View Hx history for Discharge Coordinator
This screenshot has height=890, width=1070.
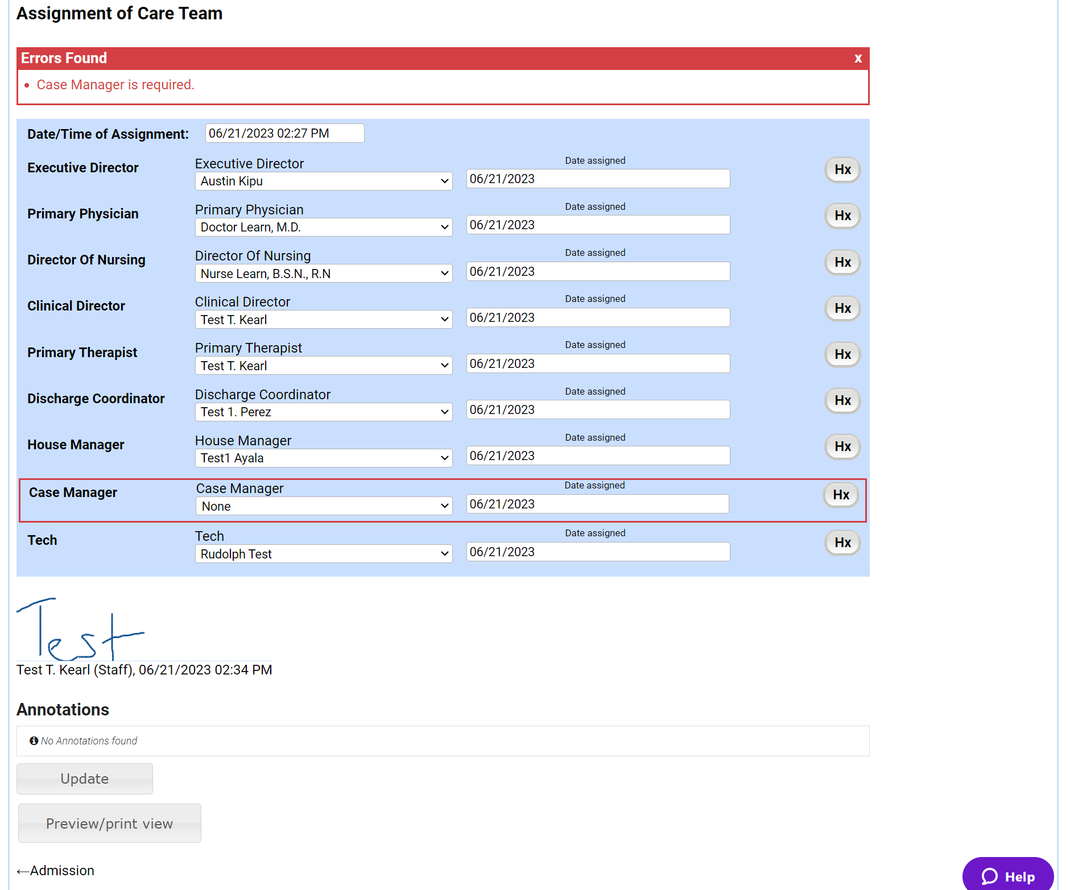point(842,400)
